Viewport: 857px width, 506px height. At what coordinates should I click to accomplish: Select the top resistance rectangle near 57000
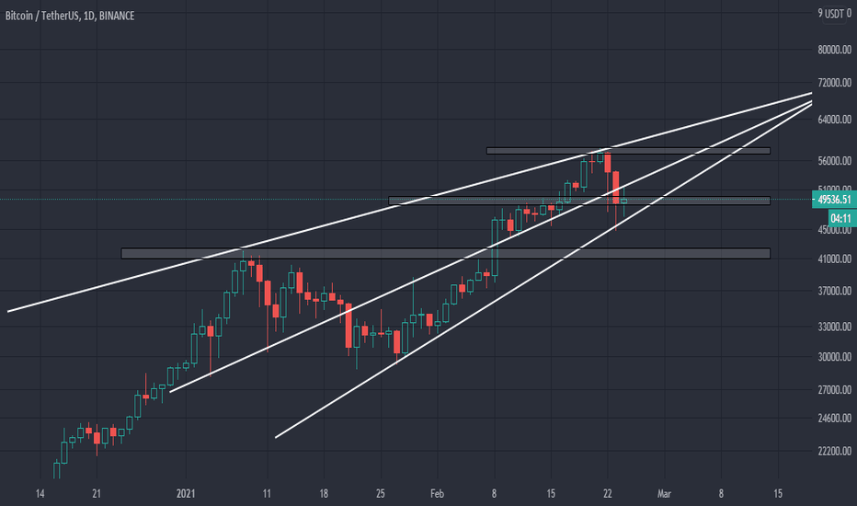coord(628,151)
